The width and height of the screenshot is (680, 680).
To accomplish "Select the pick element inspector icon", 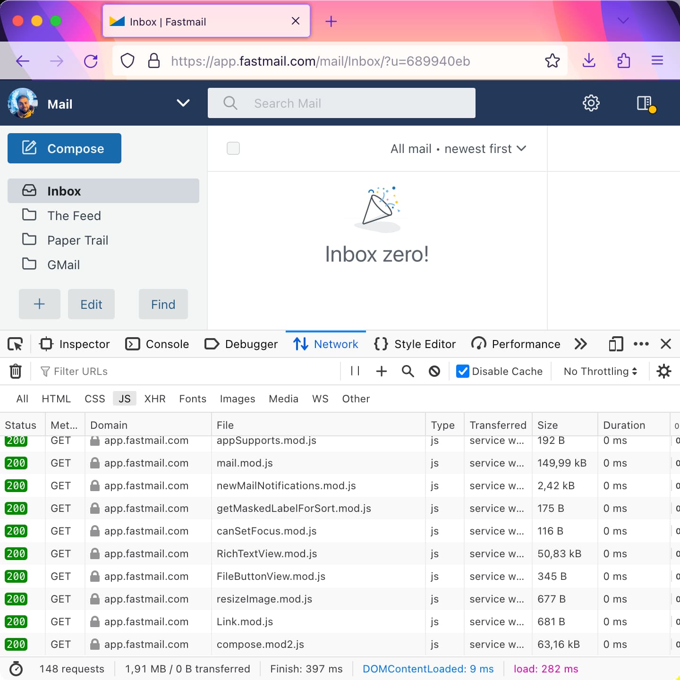I will tap(15, 344).
